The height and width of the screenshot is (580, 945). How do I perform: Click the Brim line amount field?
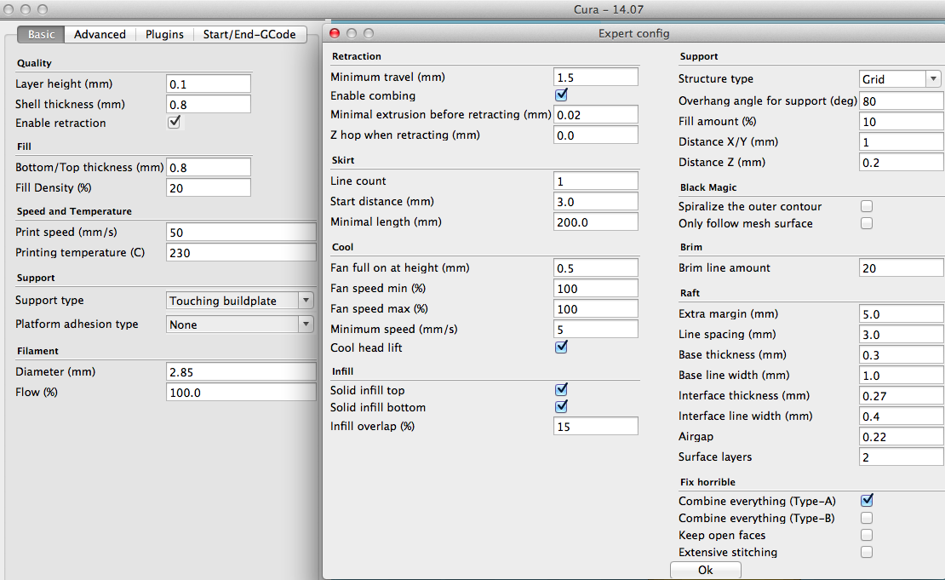point(901,268)
